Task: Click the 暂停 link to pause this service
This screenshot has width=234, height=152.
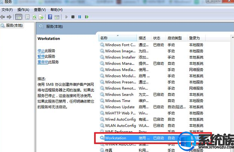Action: pos(41,56)
